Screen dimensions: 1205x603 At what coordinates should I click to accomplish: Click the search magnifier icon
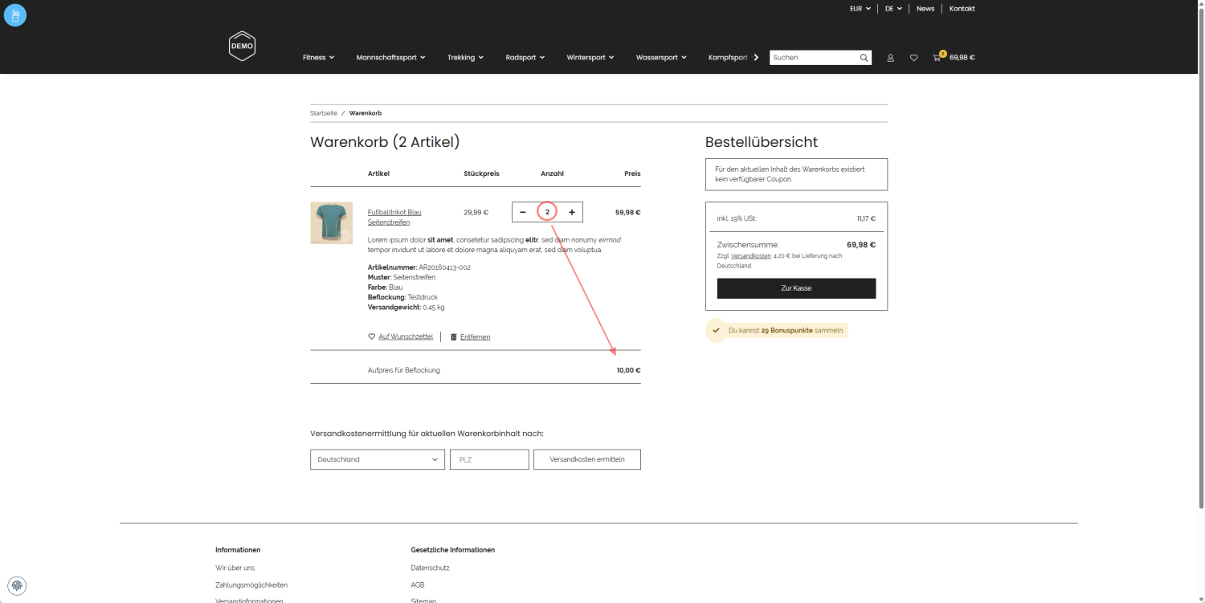click(864, 57)
